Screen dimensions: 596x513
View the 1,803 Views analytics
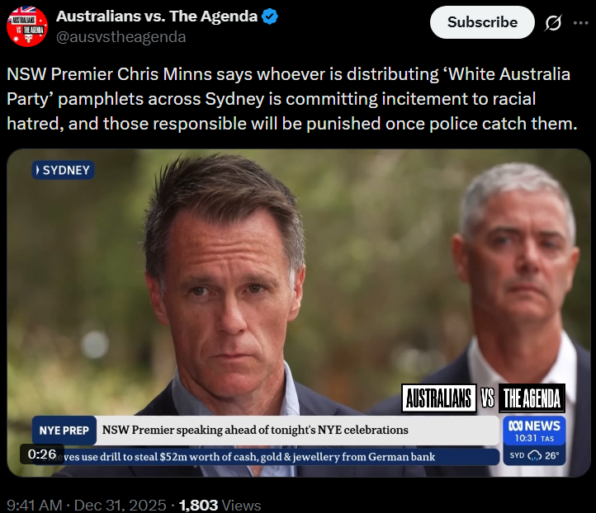tap(220, 505)
